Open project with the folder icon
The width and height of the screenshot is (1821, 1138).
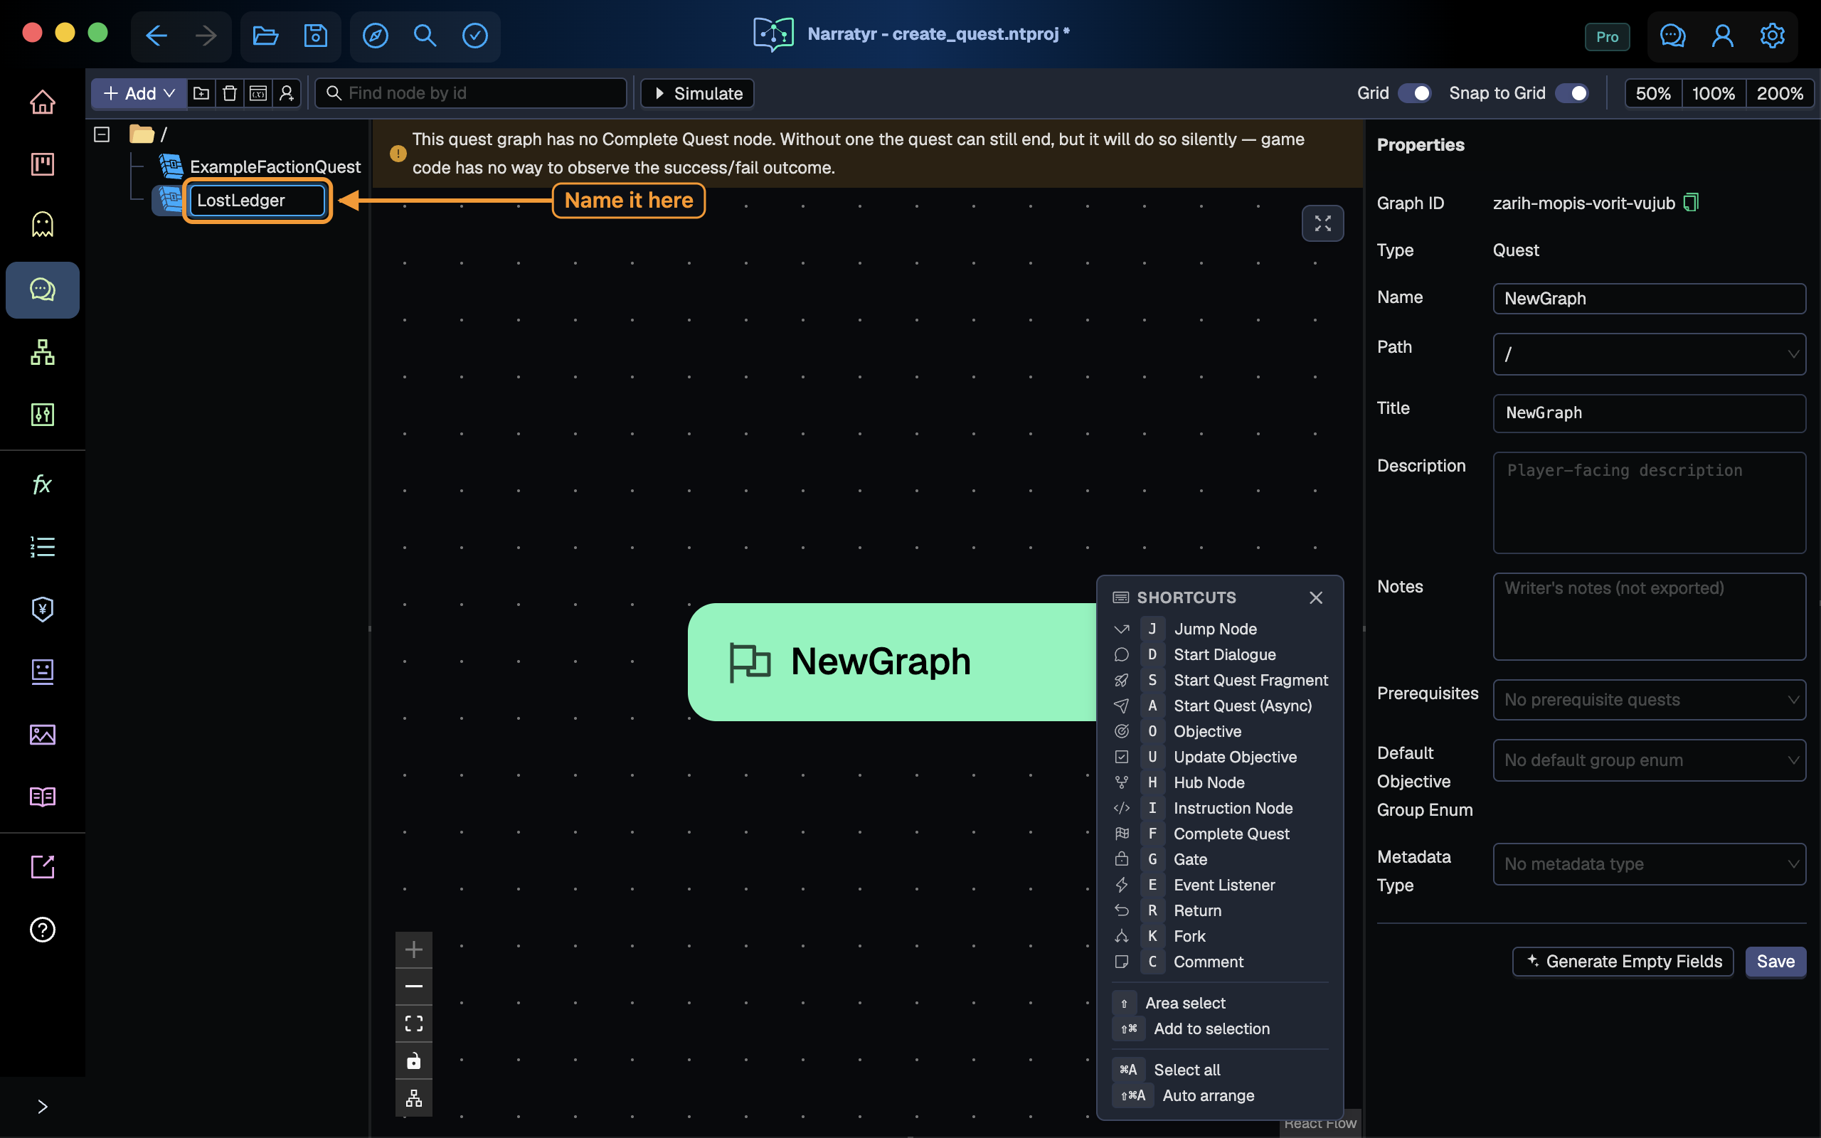(265, 36)
